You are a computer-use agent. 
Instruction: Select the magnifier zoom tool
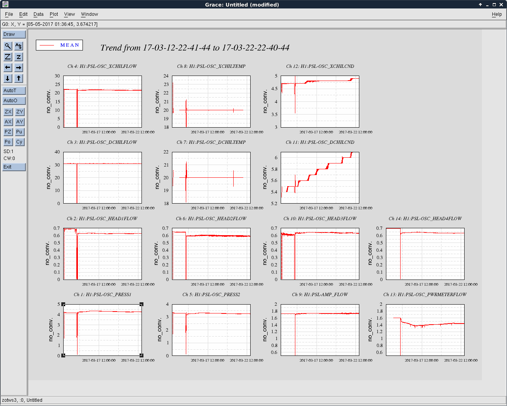[8, 46]
